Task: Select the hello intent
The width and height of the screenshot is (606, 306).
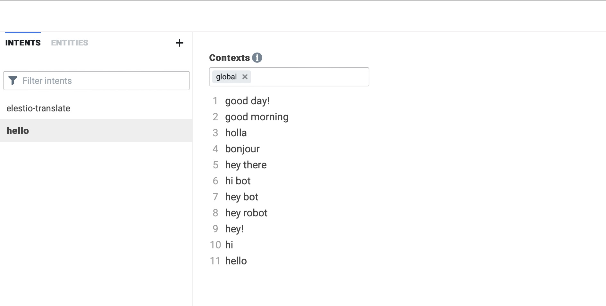Action: point(17,131)
